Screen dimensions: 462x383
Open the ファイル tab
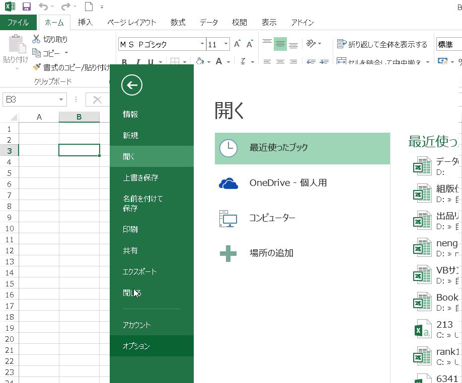(x=18, y=22)
